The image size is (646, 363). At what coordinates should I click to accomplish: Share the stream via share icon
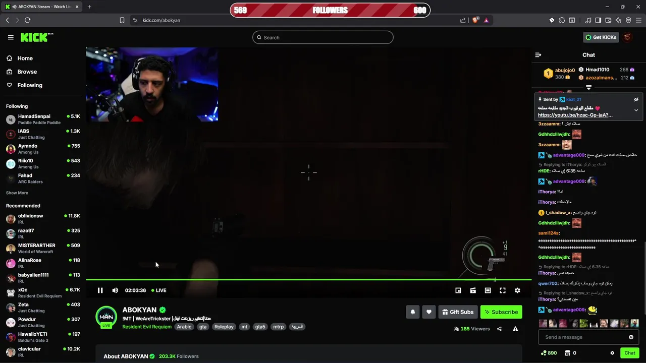(x=499, y=329)
